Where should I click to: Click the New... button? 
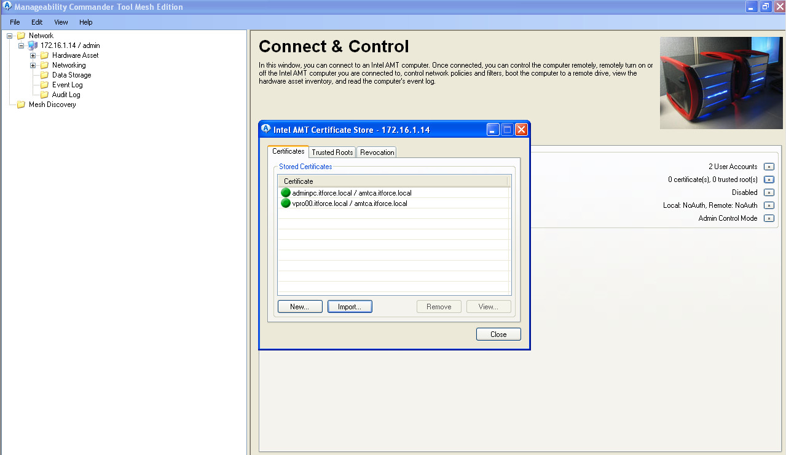click(x=300, y=307)
